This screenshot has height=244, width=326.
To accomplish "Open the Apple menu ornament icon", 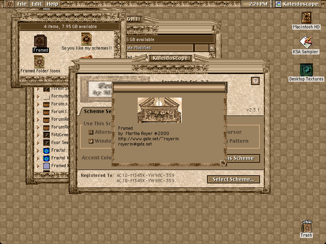I will 9,4.
